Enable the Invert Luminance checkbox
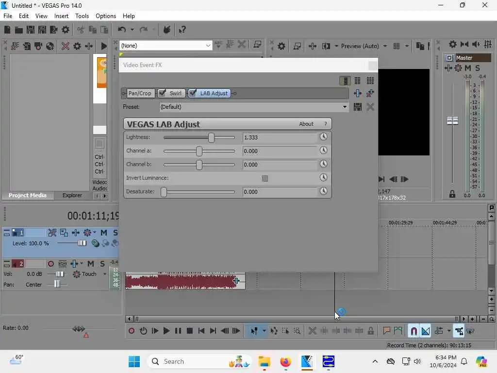 pyautogui.click(x=265, y=178)
